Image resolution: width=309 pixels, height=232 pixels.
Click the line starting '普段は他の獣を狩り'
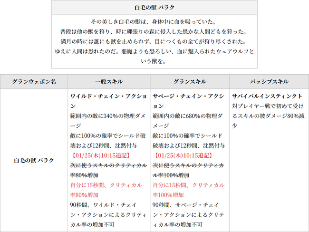coord(154,31)
